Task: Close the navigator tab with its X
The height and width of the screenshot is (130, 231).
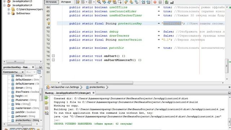Action: (33, 67)
